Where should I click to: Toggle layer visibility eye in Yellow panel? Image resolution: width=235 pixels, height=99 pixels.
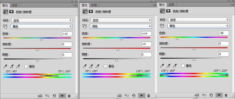(x=62, y=96)
